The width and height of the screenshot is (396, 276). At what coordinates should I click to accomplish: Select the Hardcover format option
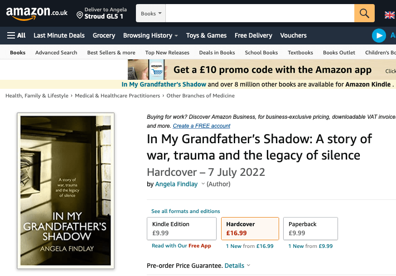[250, 228]
